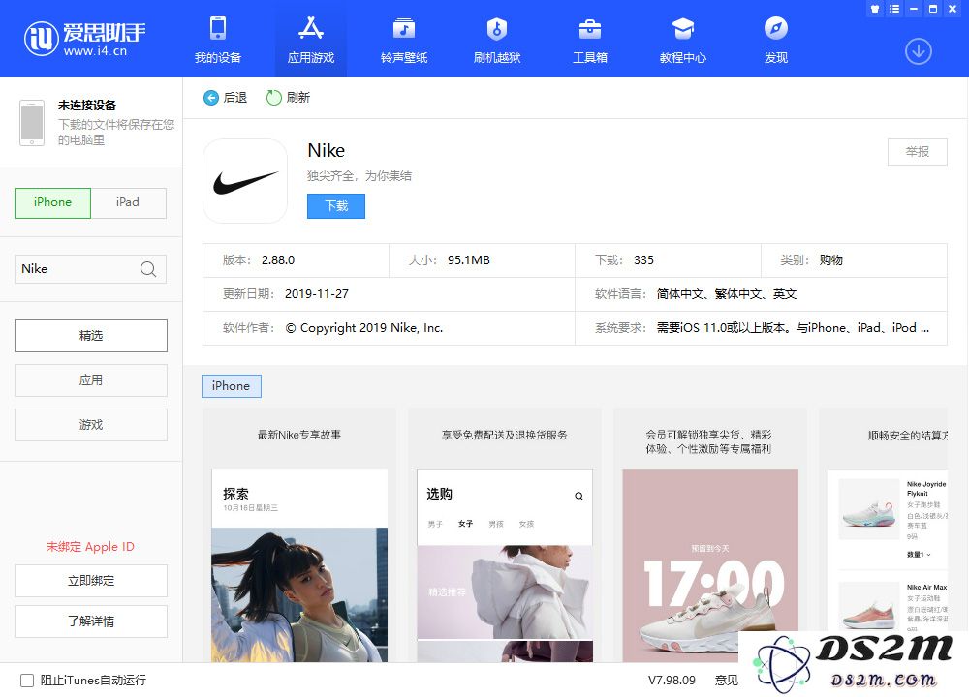Open the download manager circle icon
Screen dimensions: 969x697
[919, 51]
